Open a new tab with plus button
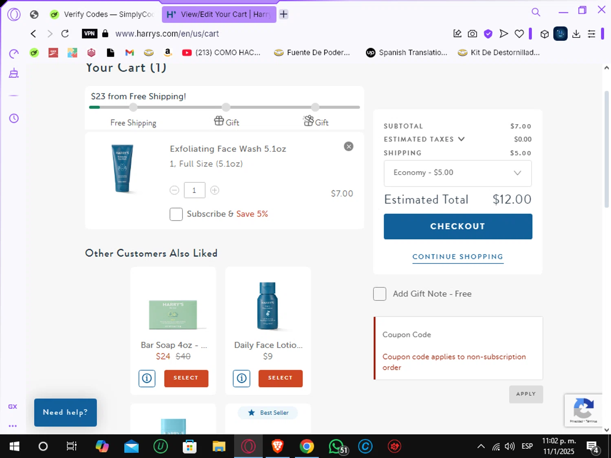Image resolution: width=611 pixels, height=458 pixels. point(284,14)
